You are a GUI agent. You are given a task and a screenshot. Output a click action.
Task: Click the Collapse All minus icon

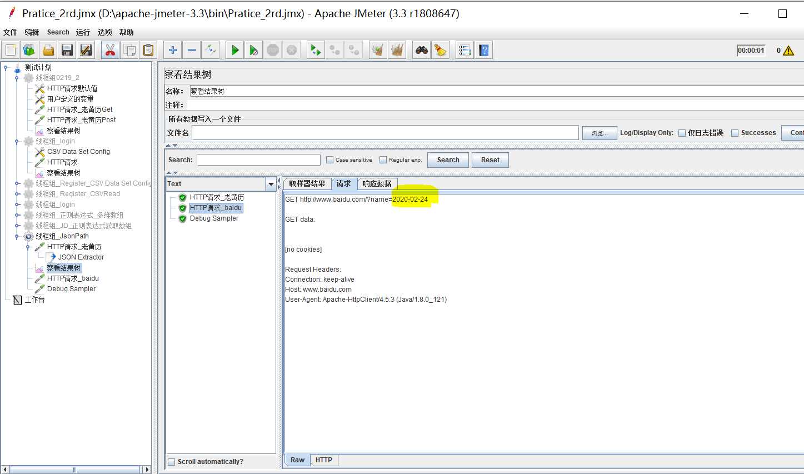click(192, 50)
